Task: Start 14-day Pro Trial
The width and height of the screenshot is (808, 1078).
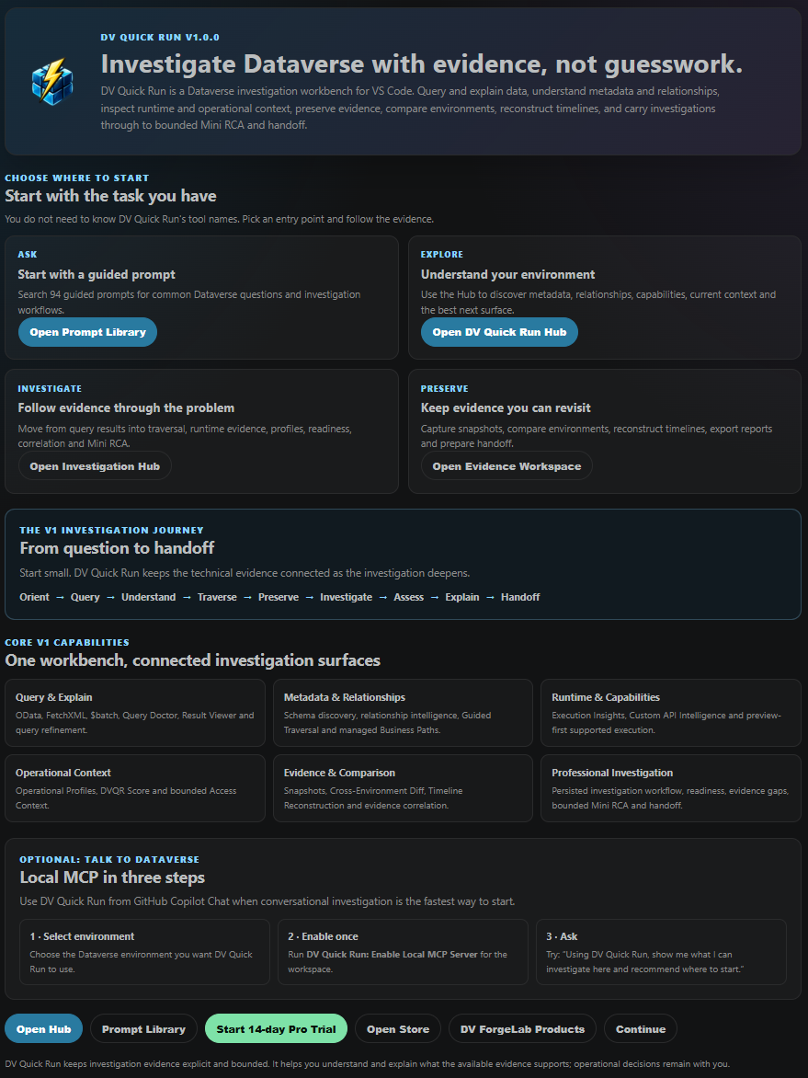Action: 276,1028
